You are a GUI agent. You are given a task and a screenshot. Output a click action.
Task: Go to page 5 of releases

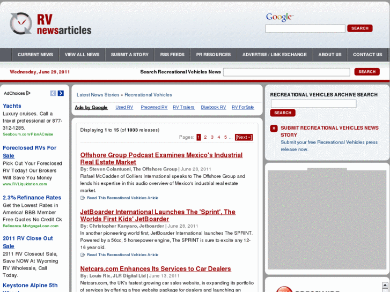tap(225, 137)
